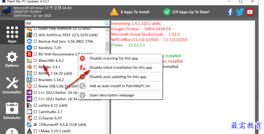
Task: Check the AVG AntiVirus FREE checkbox
Action: pyautogui.click(x=35, y=35)
